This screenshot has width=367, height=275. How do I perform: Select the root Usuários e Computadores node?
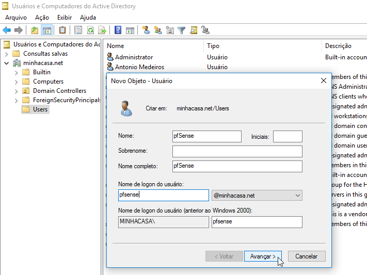[x=57, y=44]
